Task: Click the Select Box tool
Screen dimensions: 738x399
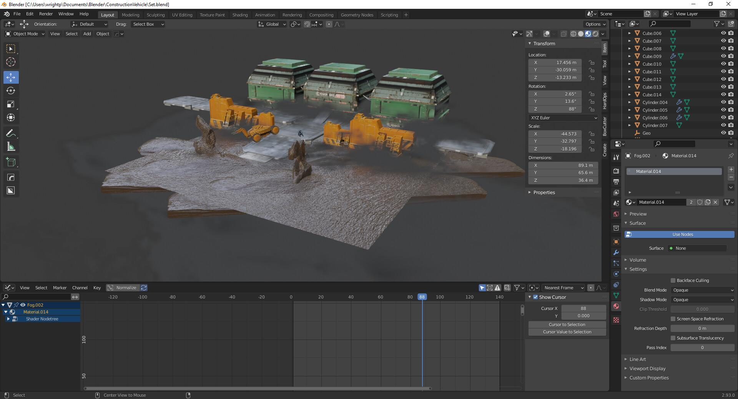Action: [x=11, y=49]
